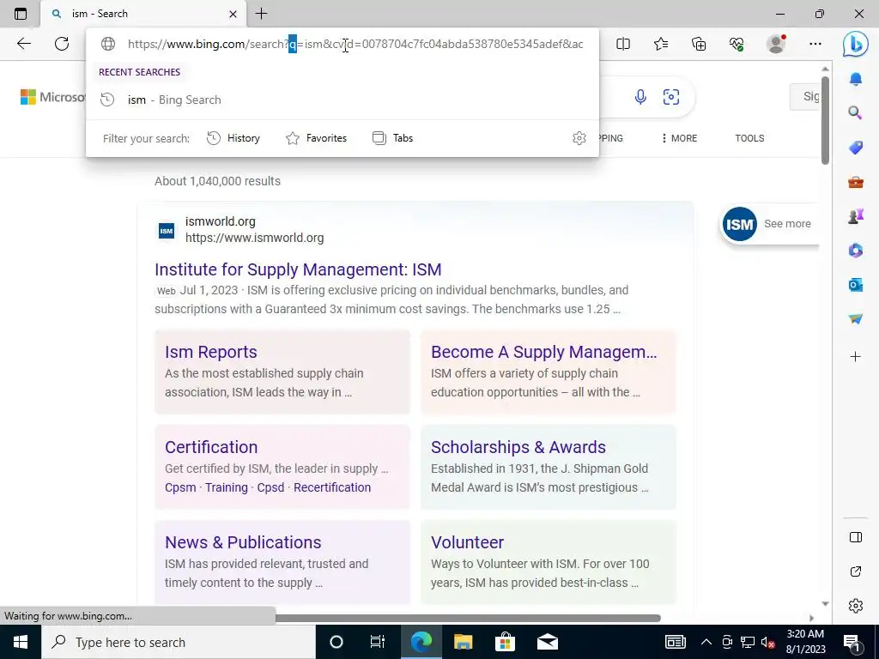Open the Collections toolbar icon
The width and height of the screenshot is (879, 659).
699,44
